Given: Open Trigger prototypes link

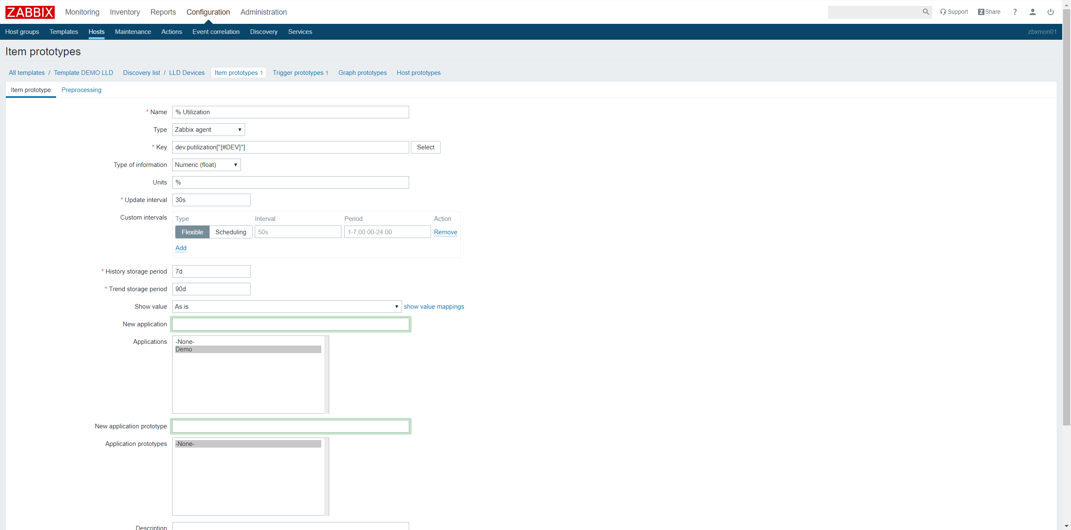Looking at the screenshot, I should [x=298, y=73].
